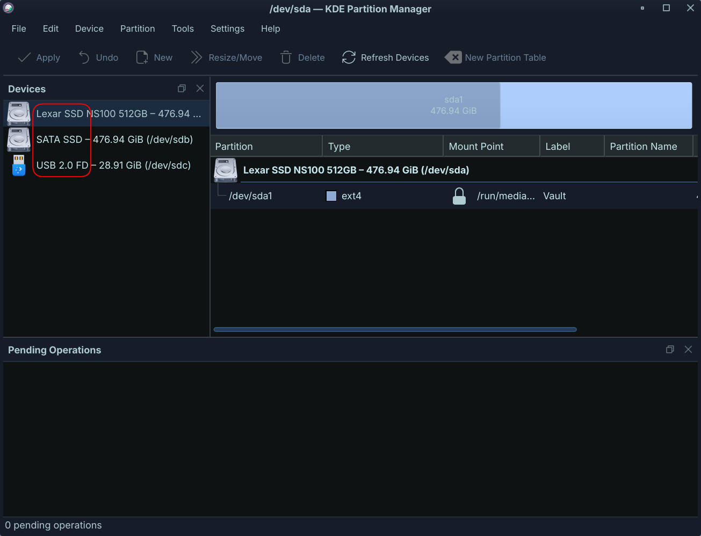Click the Vault label cell

point(554,196)
